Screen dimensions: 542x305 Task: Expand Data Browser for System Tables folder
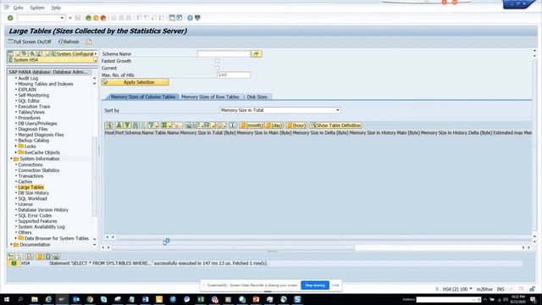[x=16, y=238]
